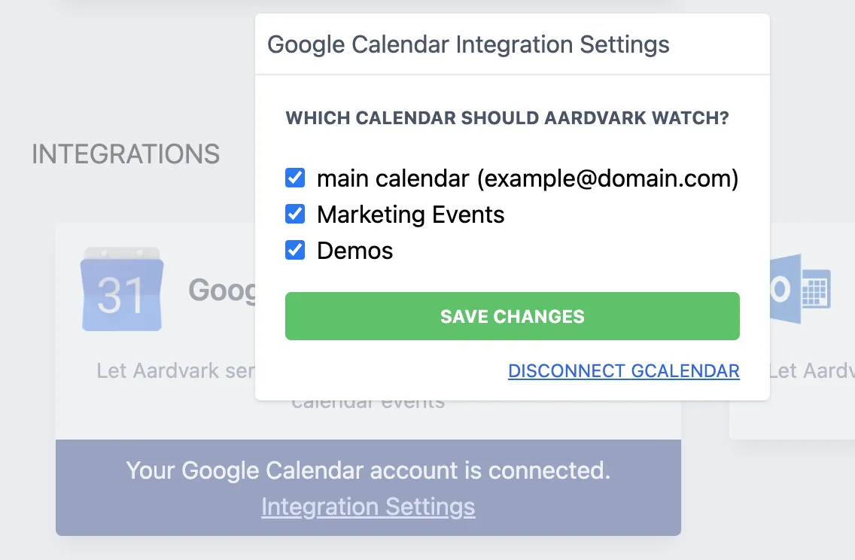Click the INTEGRATIONS section heading
The width and height of the screenshot is (855, 560).
(126, 154)
